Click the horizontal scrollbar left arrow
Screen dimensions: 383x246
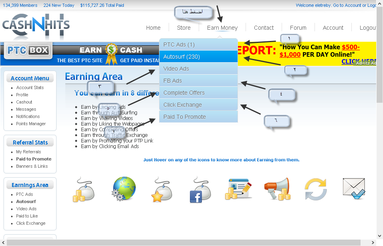pyautogui.click(x=3, y=242)
